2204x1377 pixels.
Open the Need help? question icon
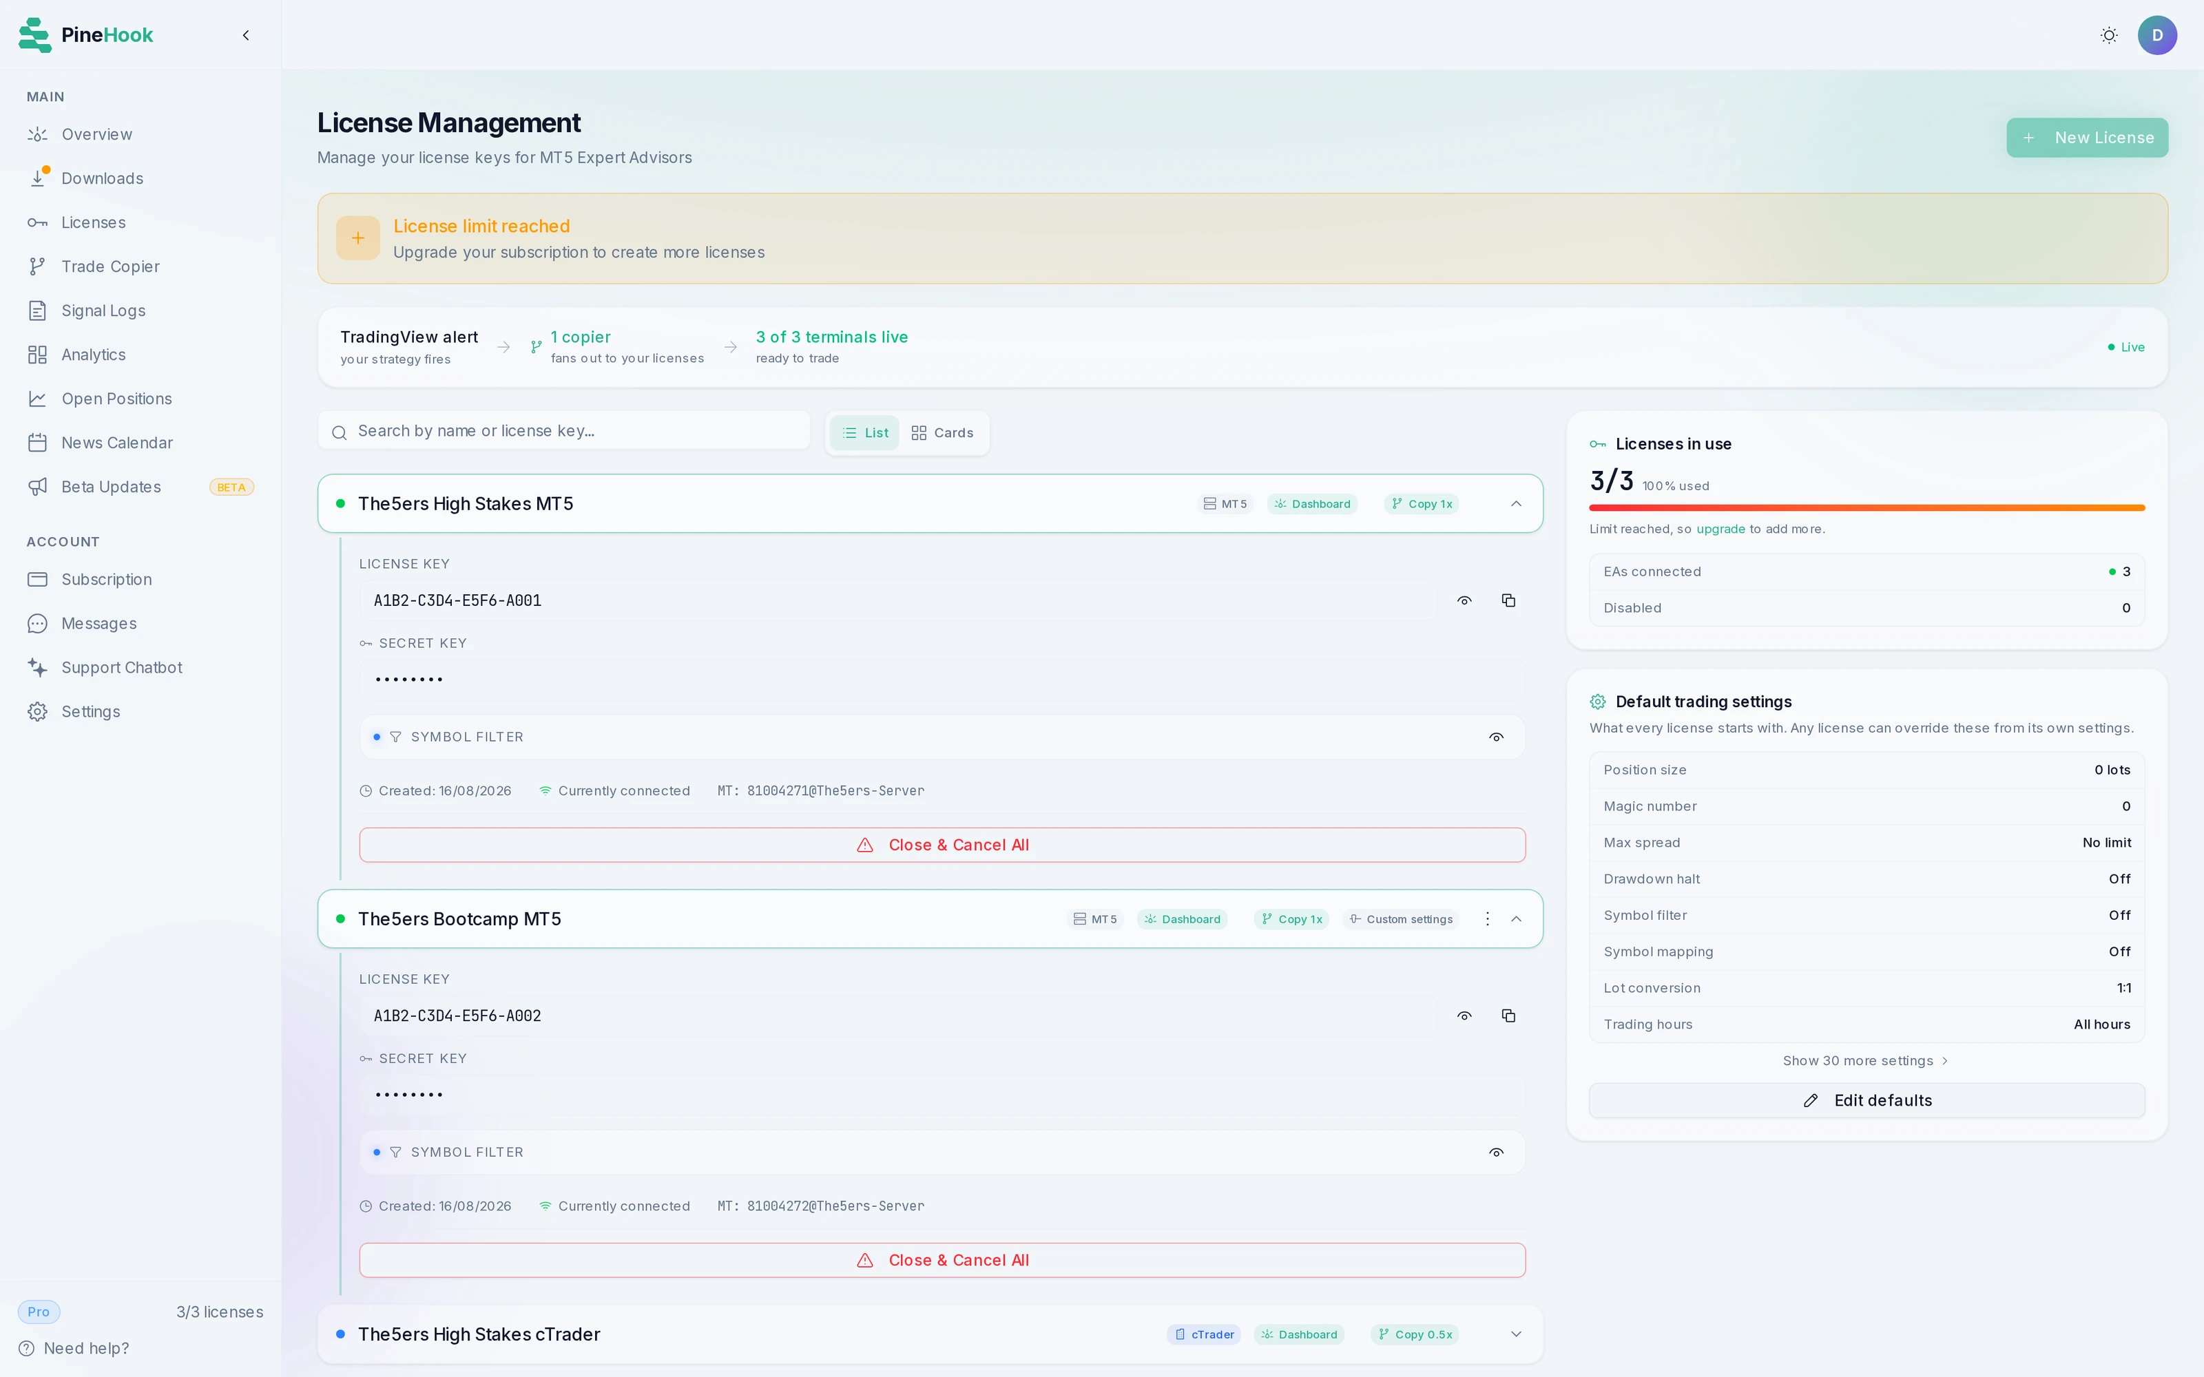pos(28,1348)
